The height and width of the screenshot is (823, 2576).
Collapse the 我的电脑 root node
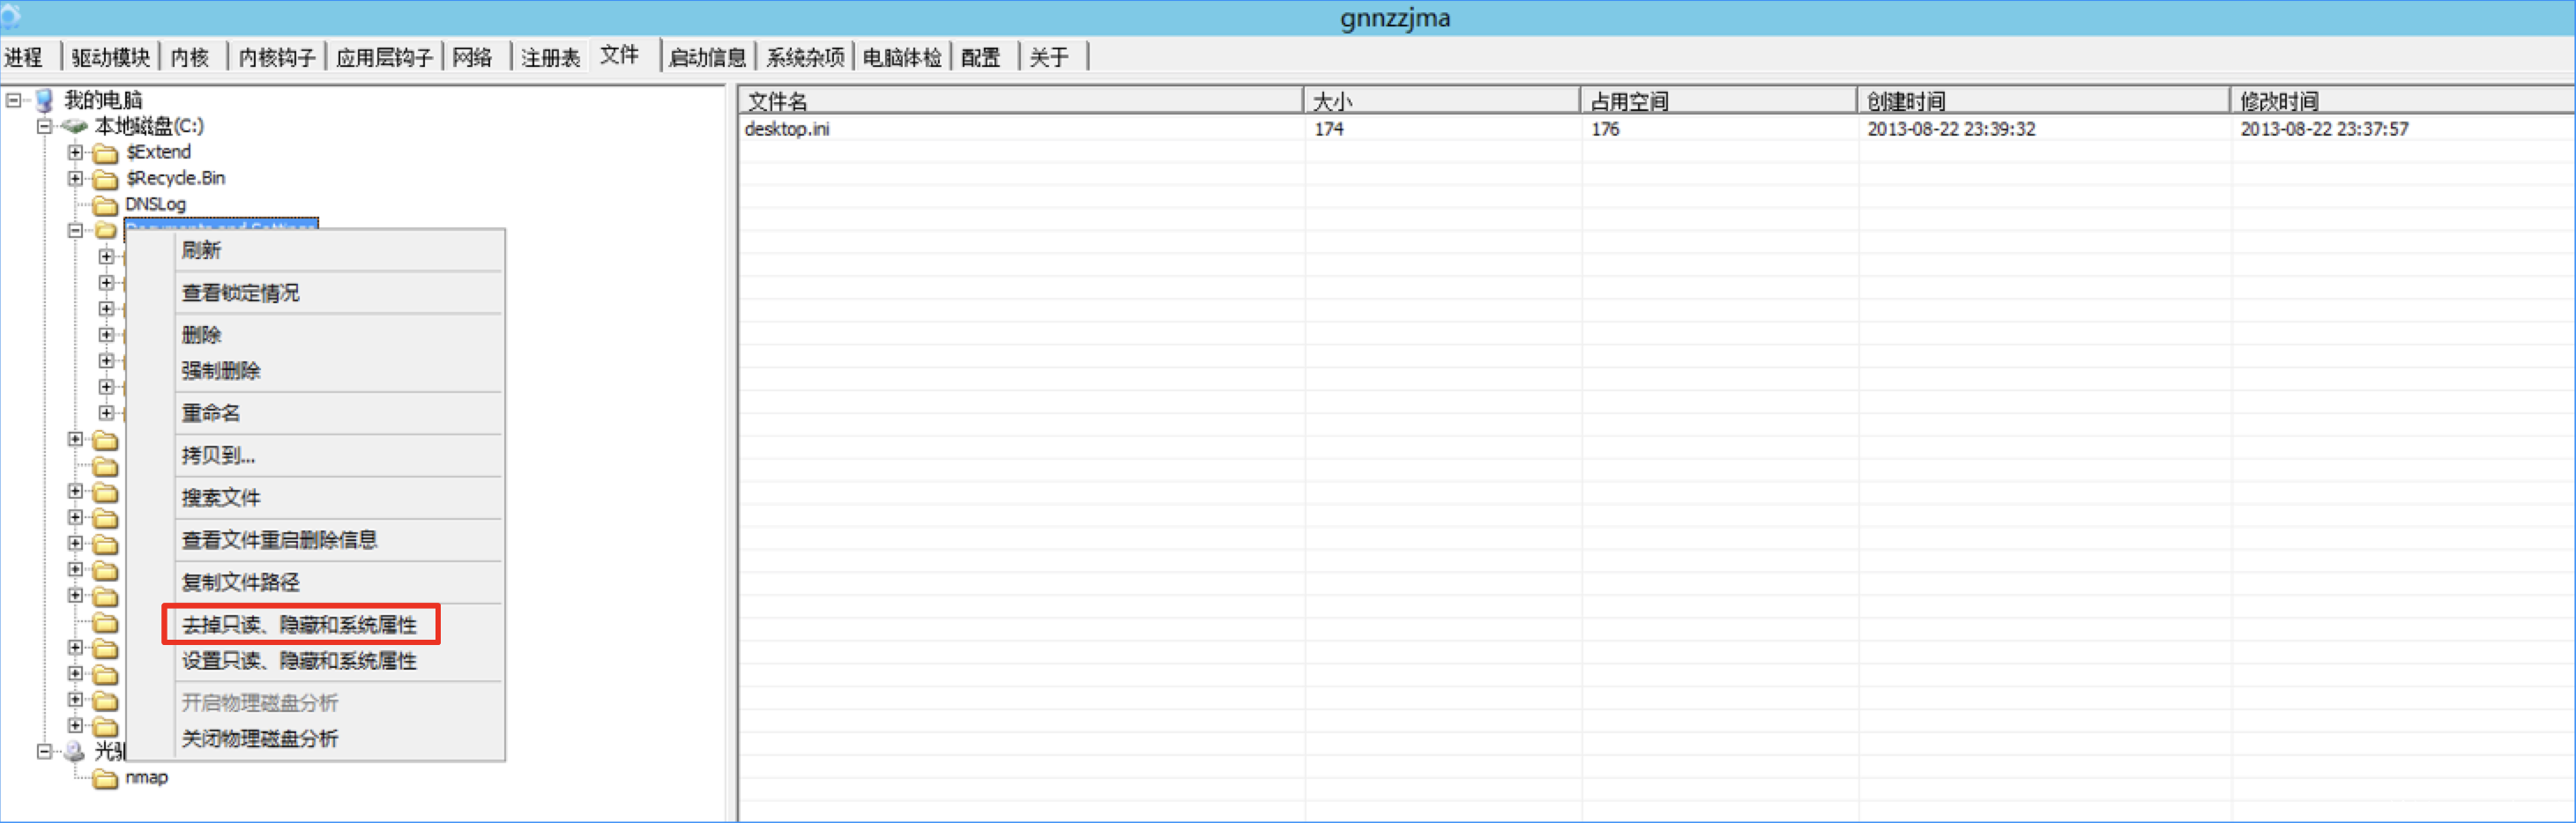coord(14,100)
